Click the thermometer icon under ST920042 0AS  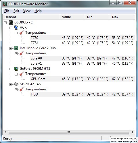[x=22, y=89]
